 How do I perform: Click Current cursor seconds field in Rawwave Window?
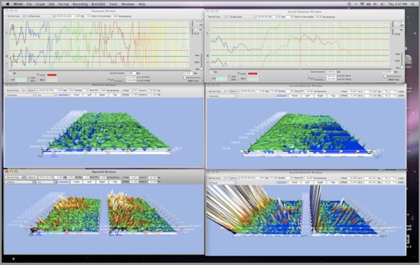click(x=130, y=73)
